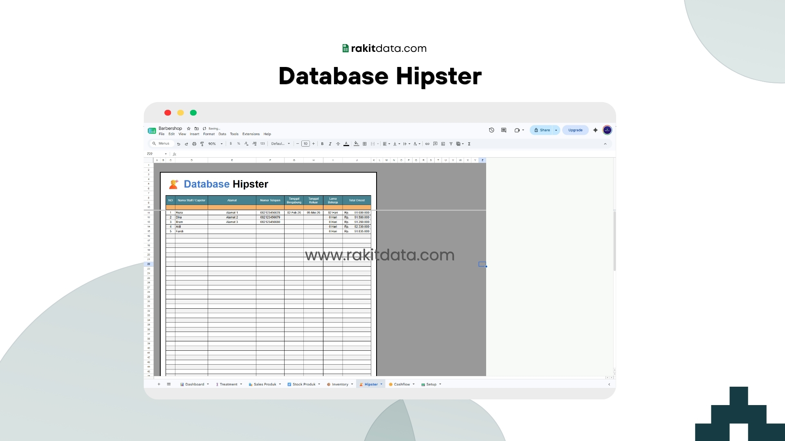Click the print icon
The image size is (785, 441).
(x=194, y=144)
